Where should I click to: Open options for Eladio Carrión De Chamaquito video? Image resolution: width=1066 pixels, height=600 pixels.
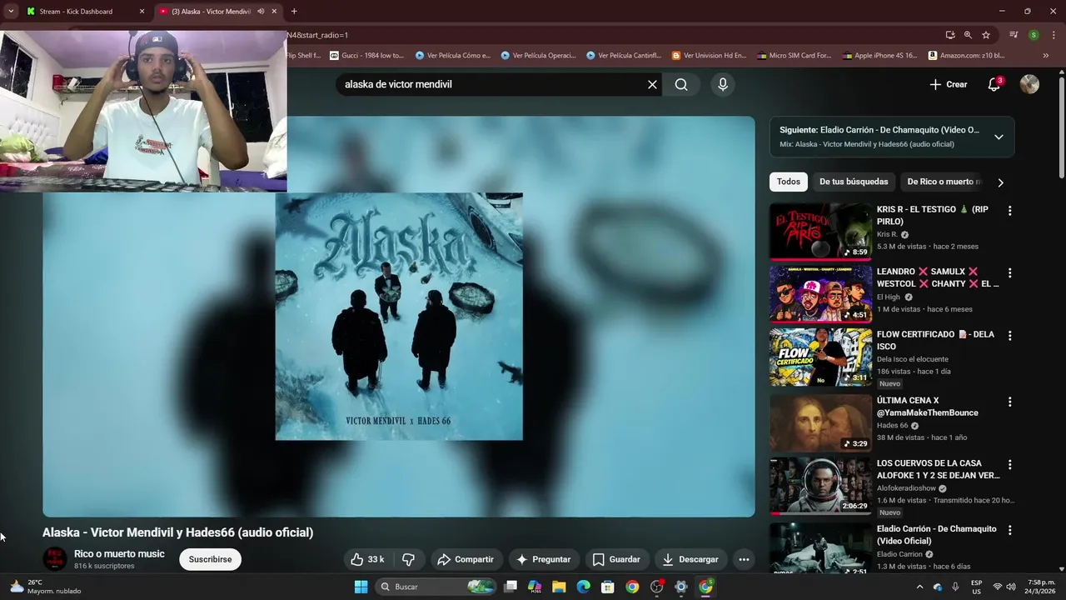pos(1009,530)
